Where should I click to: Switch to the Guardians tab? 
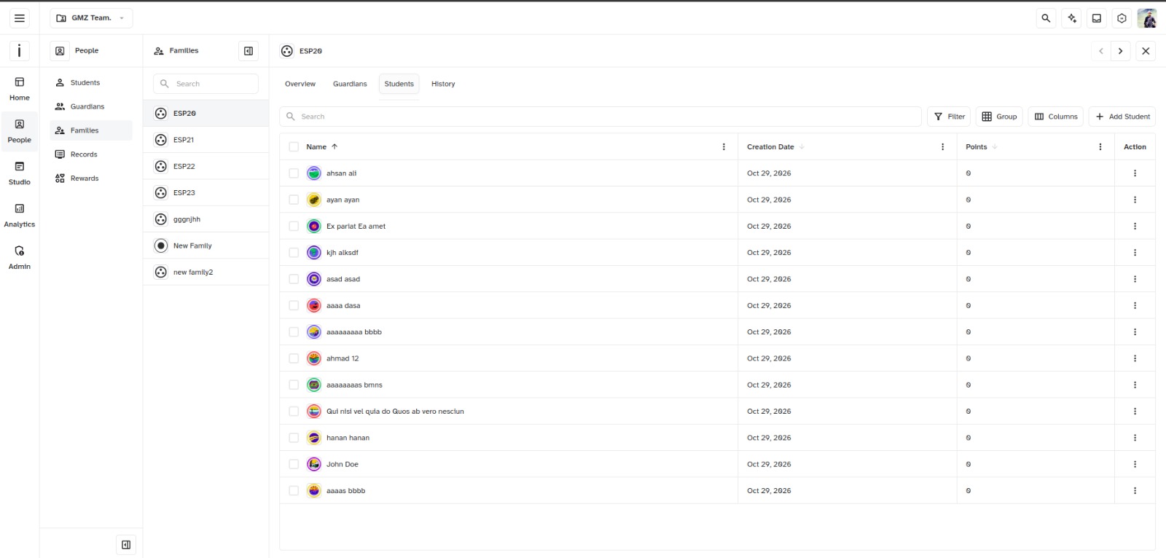350,84
